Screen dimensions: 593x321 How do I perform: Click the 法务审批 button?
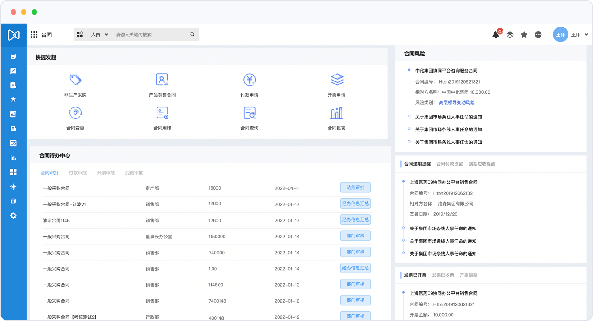click(x=355, y=187)
